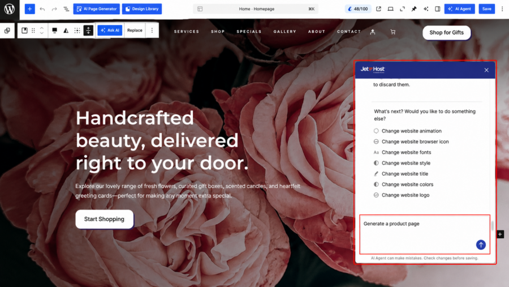
Task: Open the Home · Homepage command bar
Action: coord(256,9)
